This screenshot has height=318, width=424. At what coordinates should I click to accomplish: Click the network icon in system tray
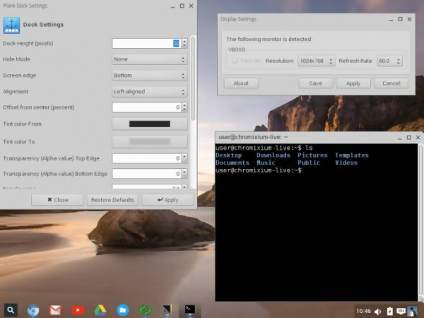tap(401, 311)
